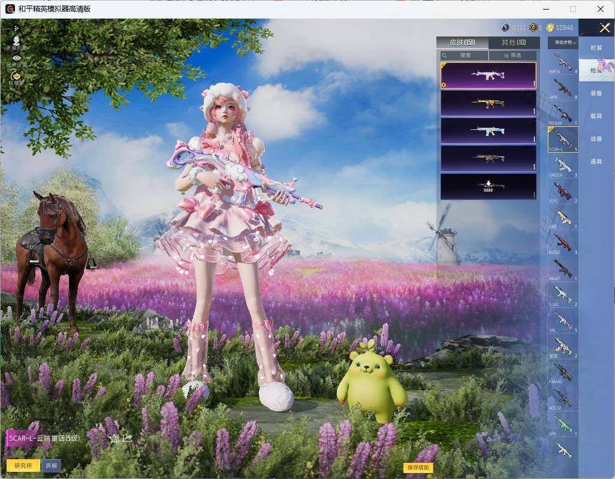Screen dimensions: 615x479
Task: Choose the ACE32 weapon icon
Action: click(563, 398)
